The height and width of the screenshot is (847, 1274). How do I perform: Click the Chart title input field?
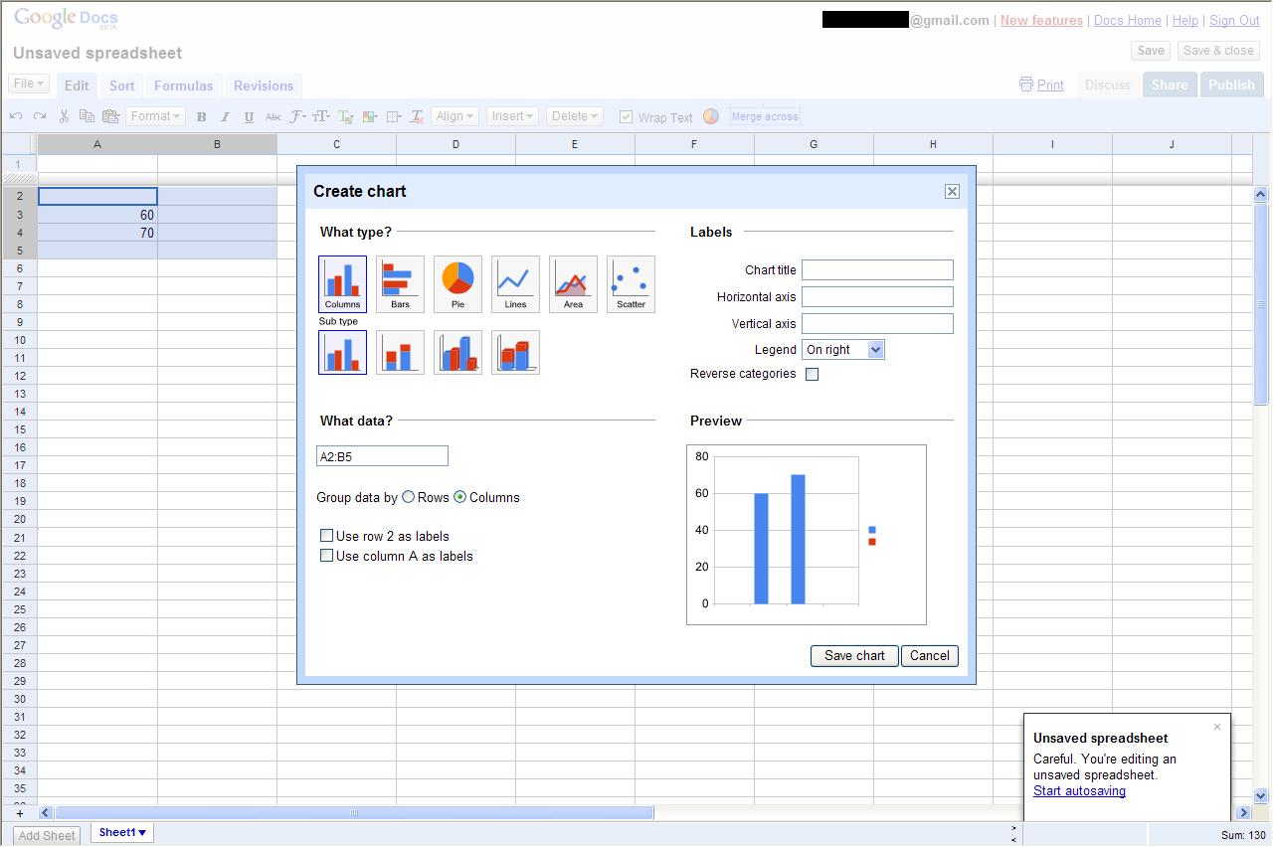[x=877, y=269]
